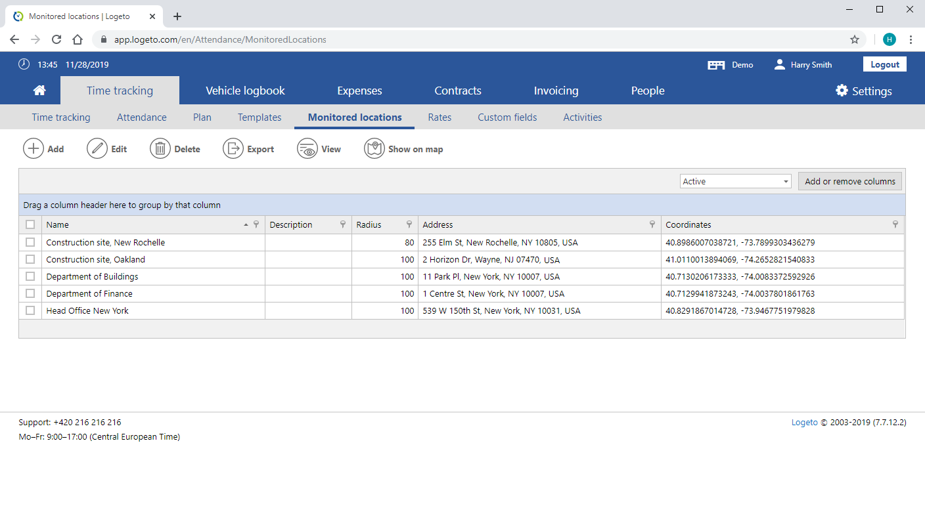Viewport: 925px width, 523px height.
Task: Open the Time tracking main tab
Action: (120, 91)
